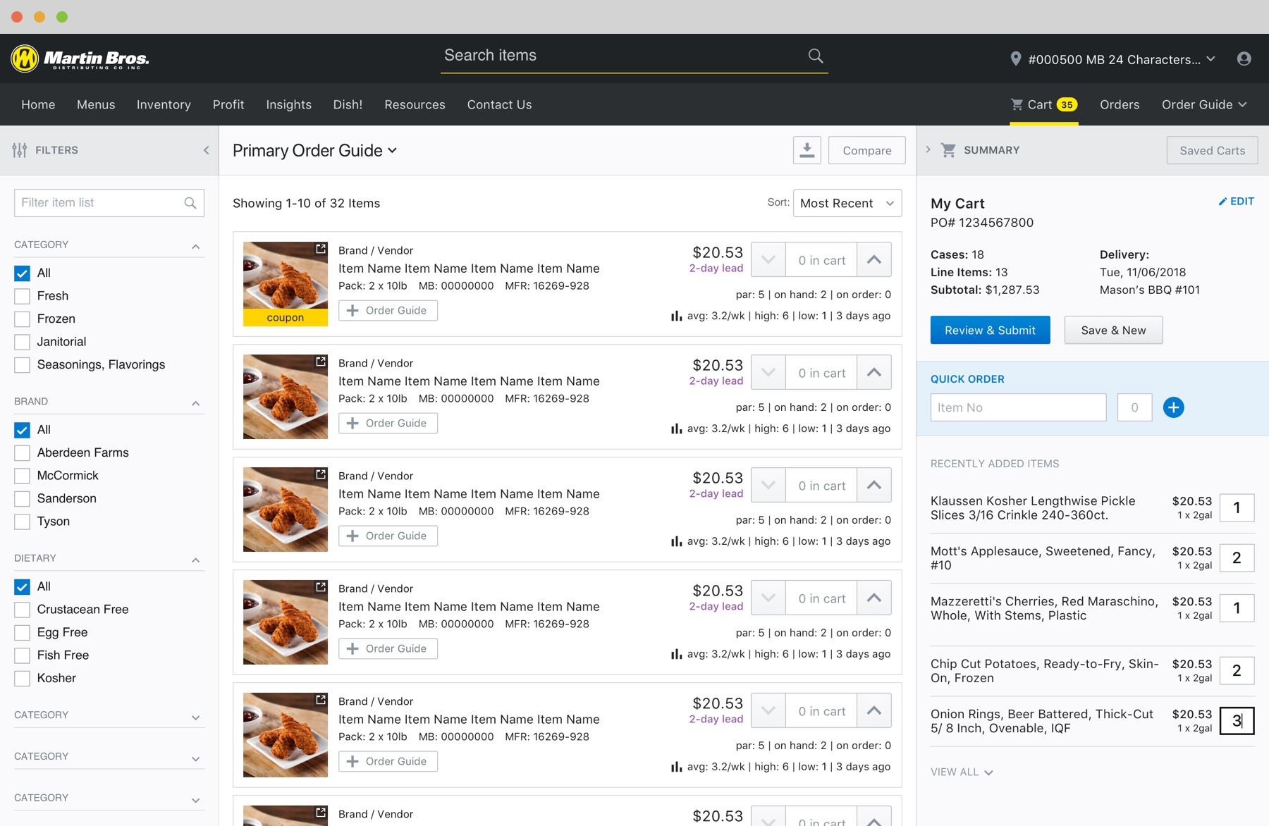Image resolution: width=1269 pixels, height=826 pixels.
Task: Enable the McCormick brand filter
Action: click(x=23, y=476)
